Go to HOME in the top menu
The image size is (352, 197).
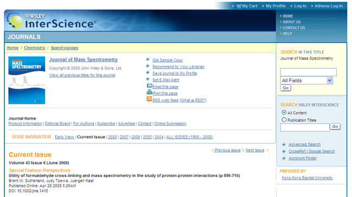click(288, 16)
